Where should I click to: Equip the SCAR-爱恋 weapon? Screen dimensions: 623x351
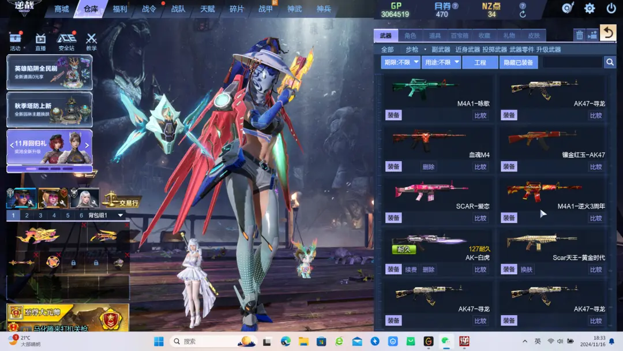[x=393, y=218]
